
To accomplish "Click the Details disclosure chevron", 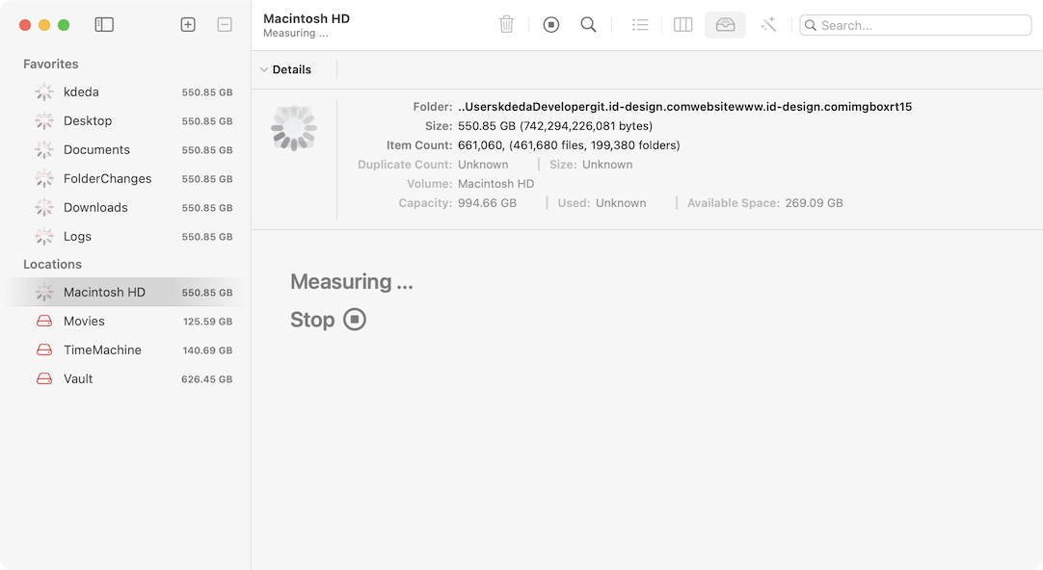I will pyautogui.click(x=264, y=69).
